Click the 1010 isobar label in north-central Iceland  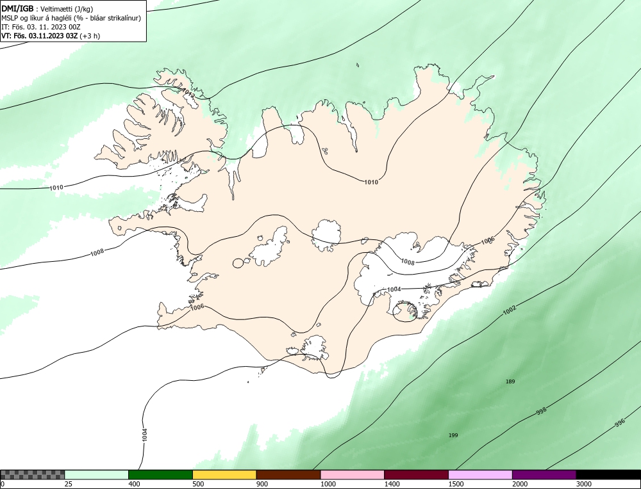(x=371, y=182)
